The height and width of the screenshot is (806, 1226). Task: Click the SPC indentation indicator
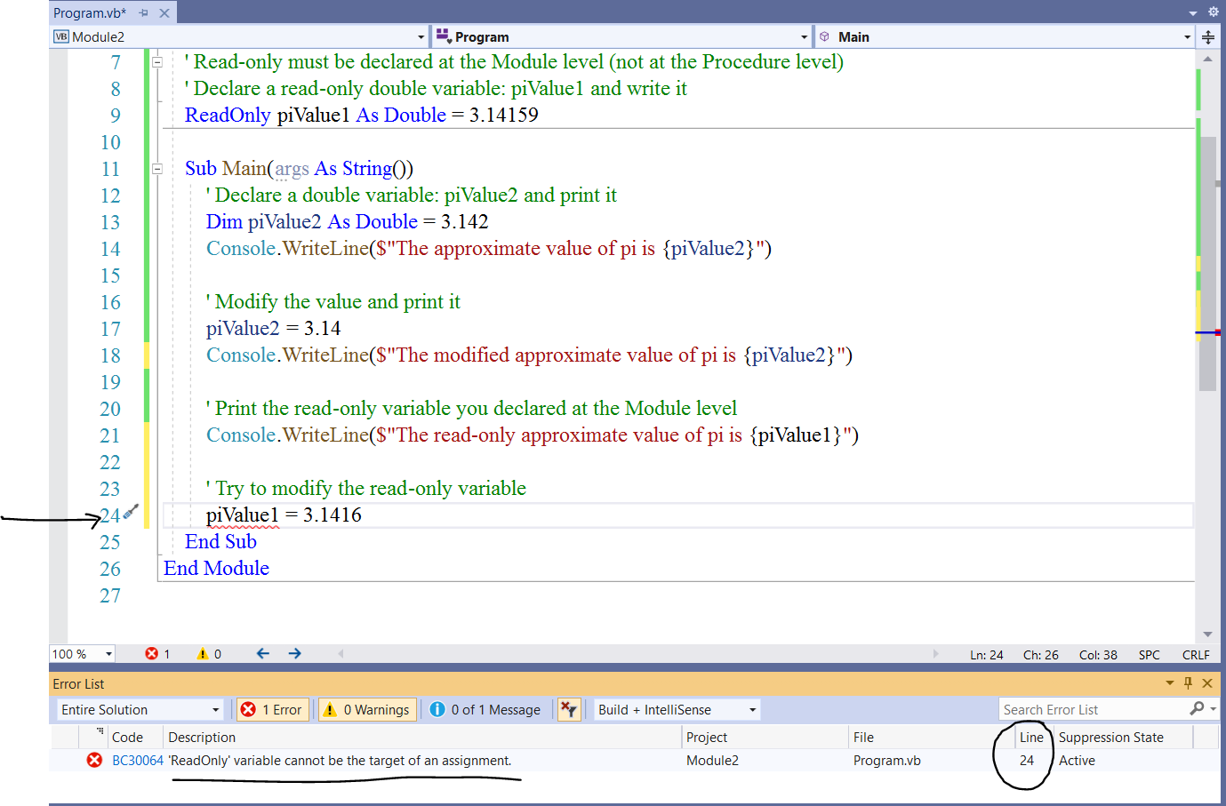point(1149,655)
